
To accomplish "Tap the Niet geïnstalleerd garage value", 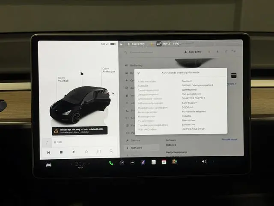I will click(x=191, y=94).
